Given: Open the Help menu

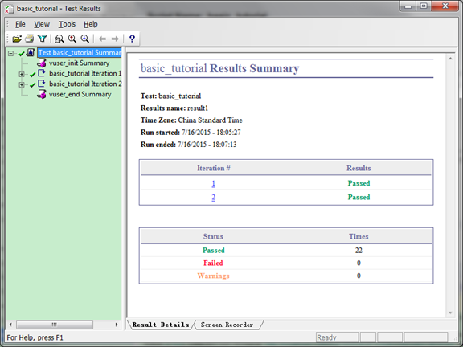Looking at the screenshot, I should [x=90, y=24].
